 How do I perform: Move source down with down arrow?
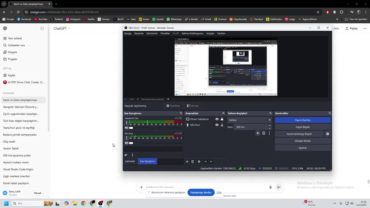click(211, 161)
